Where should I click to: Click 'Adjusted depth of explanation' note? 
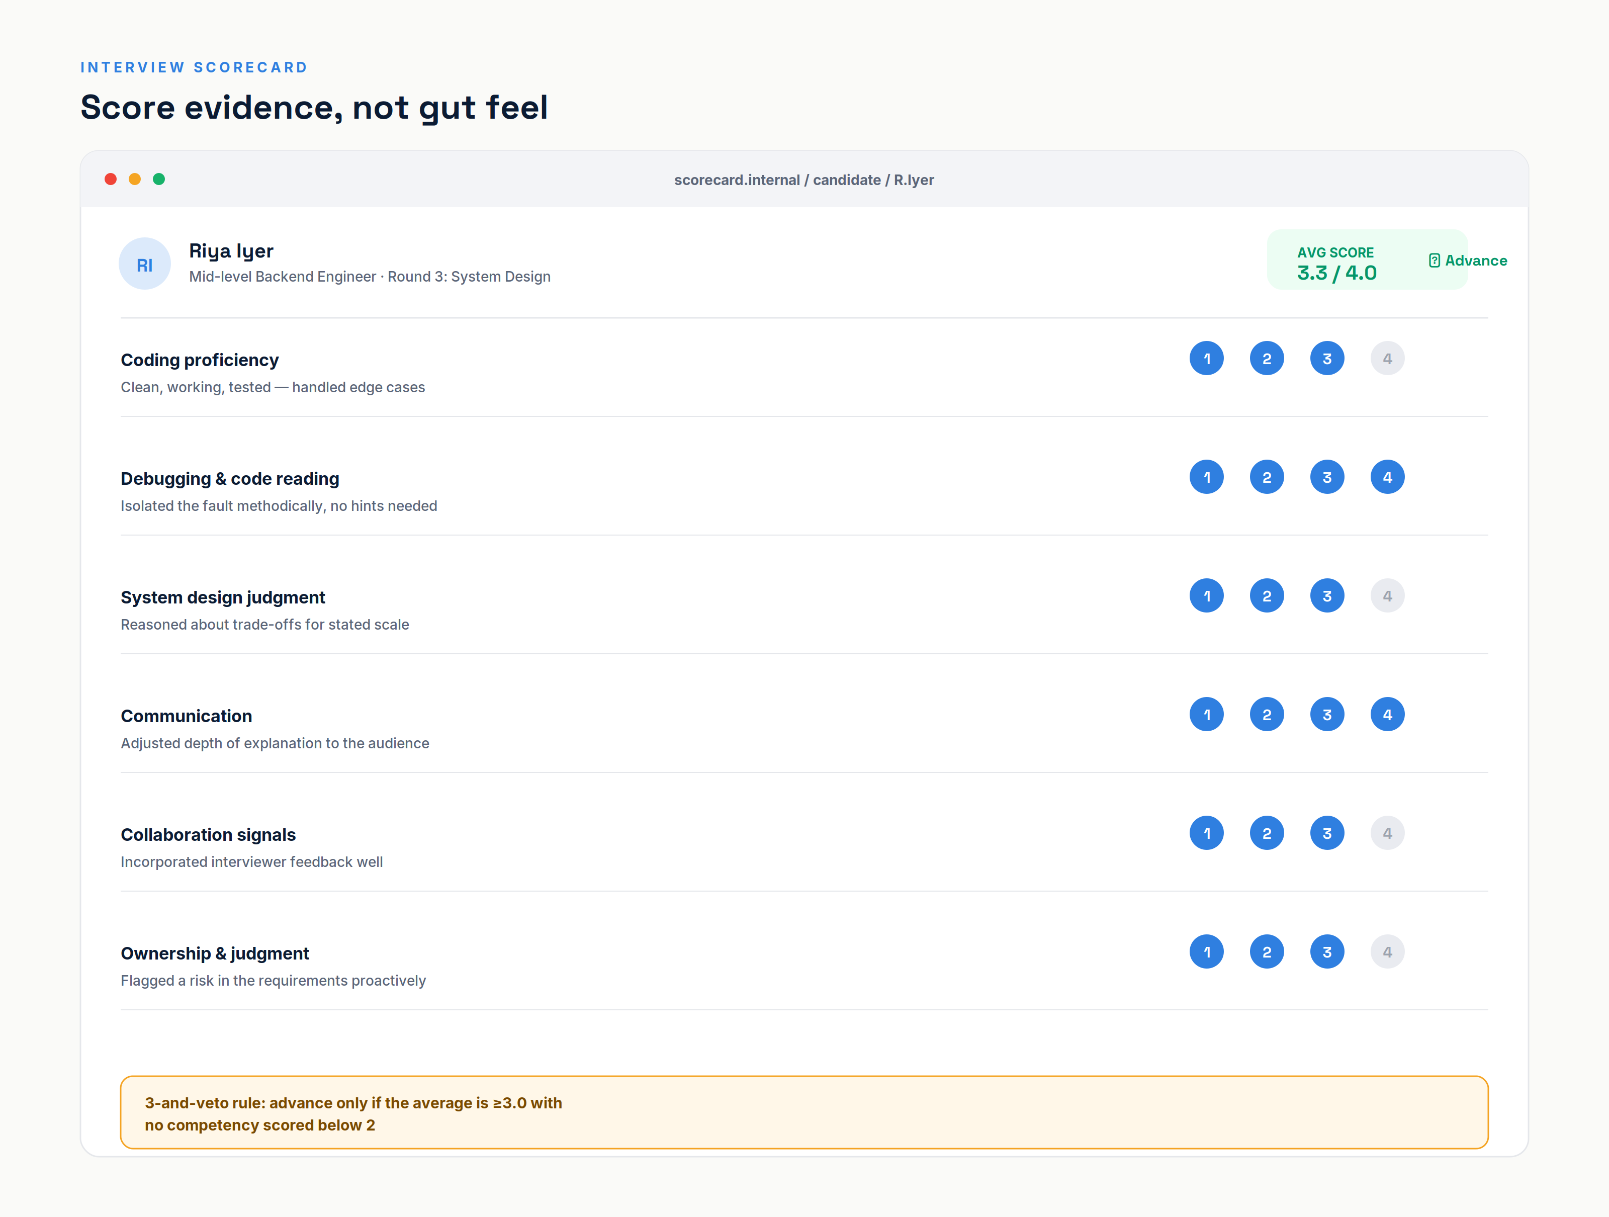(275, 743)
